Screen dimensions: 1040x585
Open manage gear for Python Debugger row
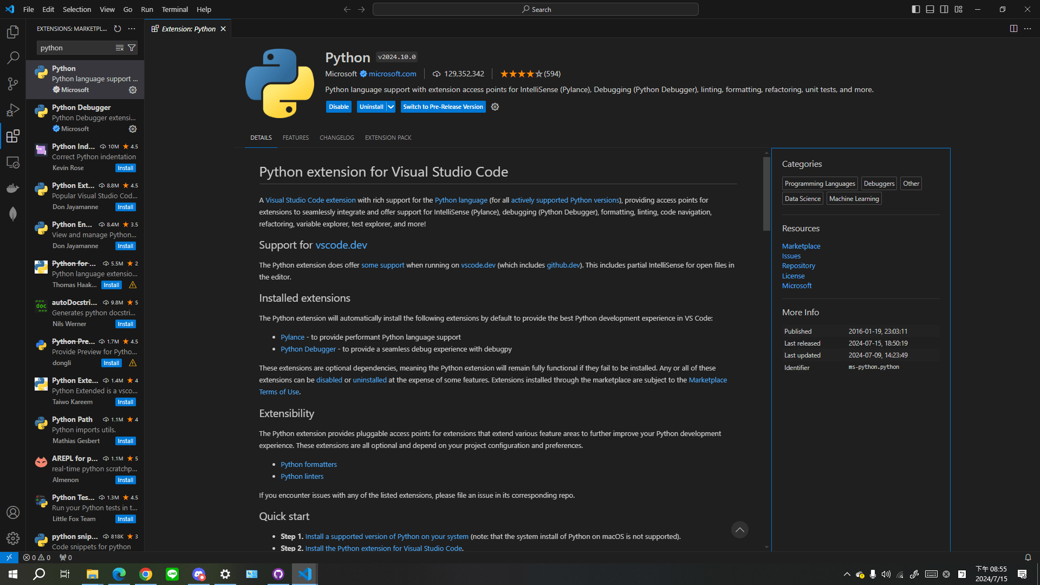click(x=133, y=129)
